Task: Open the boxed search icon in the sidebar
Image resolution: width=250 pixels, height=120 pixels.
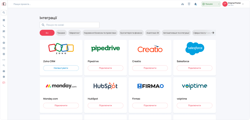Action: 4,12
